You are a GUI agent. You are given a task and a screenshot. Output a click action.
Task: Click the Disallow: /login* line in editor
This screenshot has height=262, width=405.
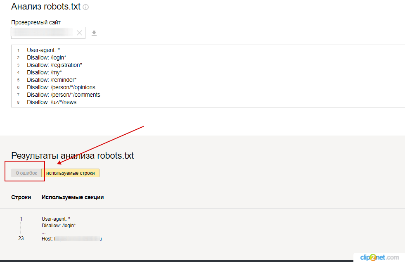(x=47, y=57)
